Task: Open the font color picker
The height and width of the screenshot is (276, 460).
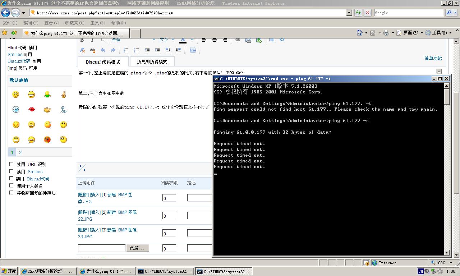Action: click(183, 40)
